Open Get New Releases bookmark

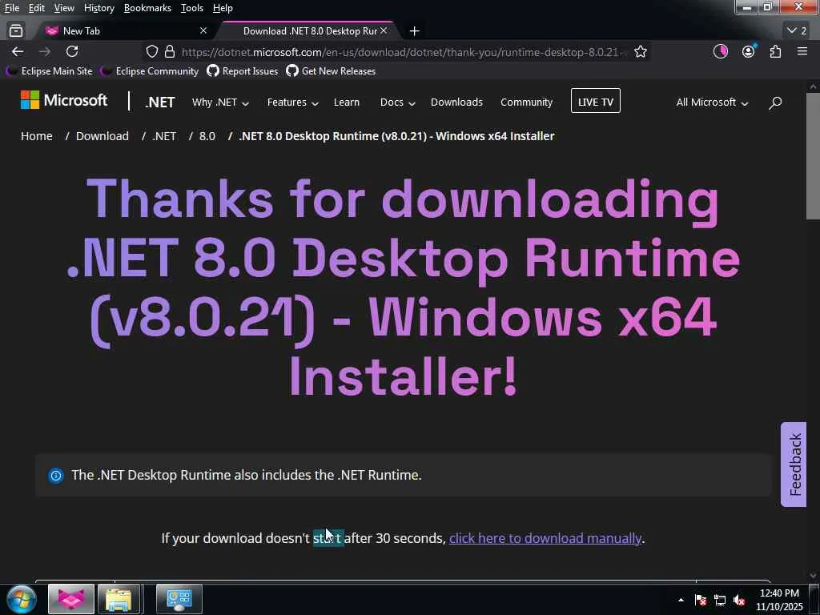coord(331,71)
